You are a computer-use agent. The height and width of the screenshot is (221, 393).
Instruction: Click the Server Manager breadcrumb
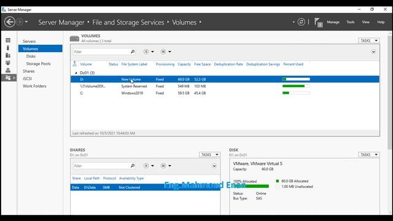coord(61,22)
